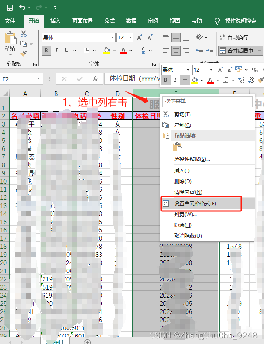264x344 pixels.
Task: Switch to the 页面布局 ribbon tab
Action: click(83, 21)
